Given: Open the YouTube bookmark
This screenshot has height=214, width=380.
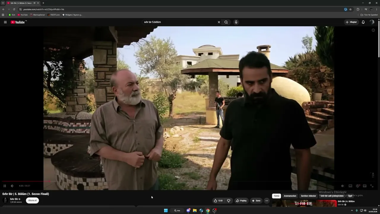Looking at the screenshot, I should [23, 15].
